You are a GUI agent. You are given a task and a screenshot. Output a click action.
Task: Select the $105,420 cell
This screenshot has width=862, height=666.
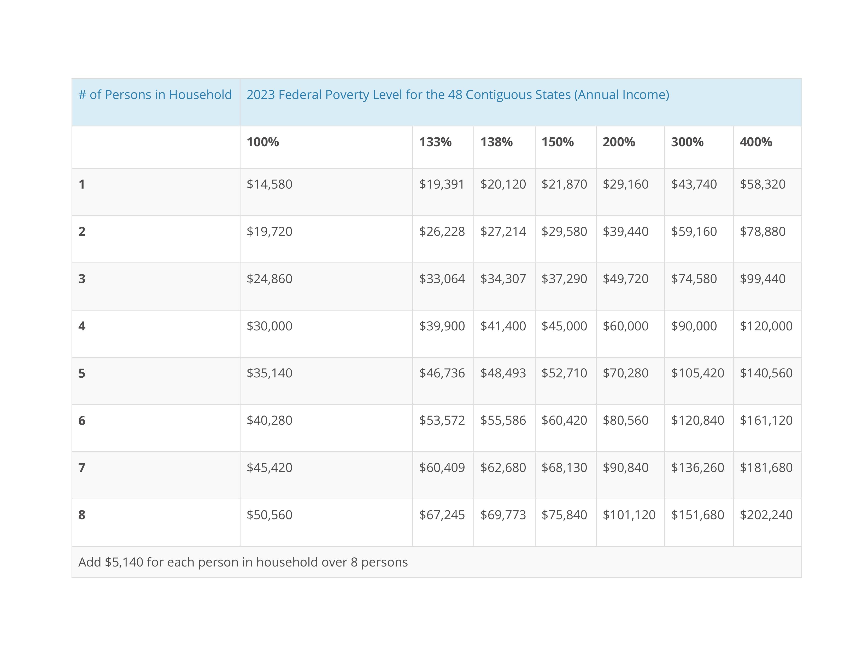tap(697, 373)
